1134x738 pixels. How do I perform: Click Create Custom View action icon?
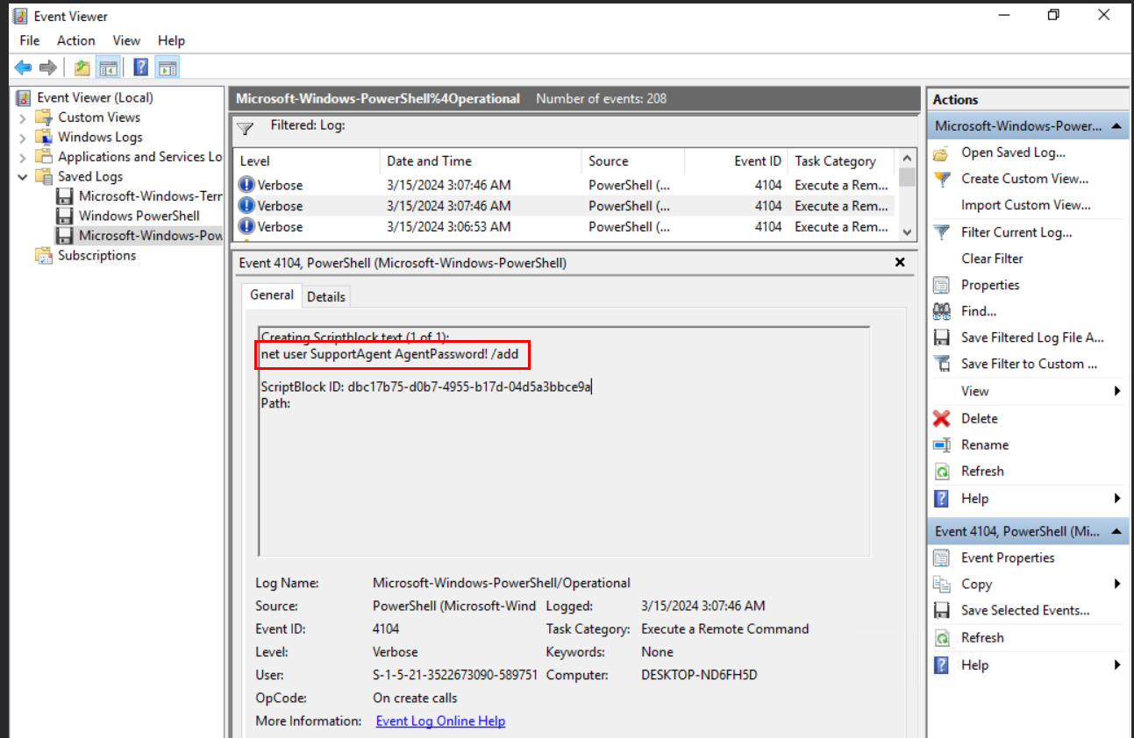[942, 179]
